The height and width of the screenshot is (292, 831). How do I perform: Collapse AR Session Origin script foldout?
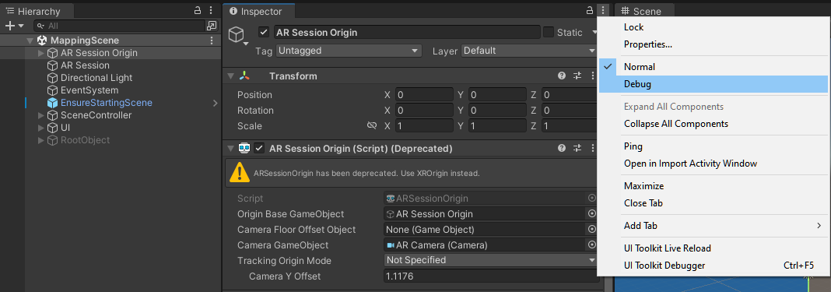coord(230,149)
